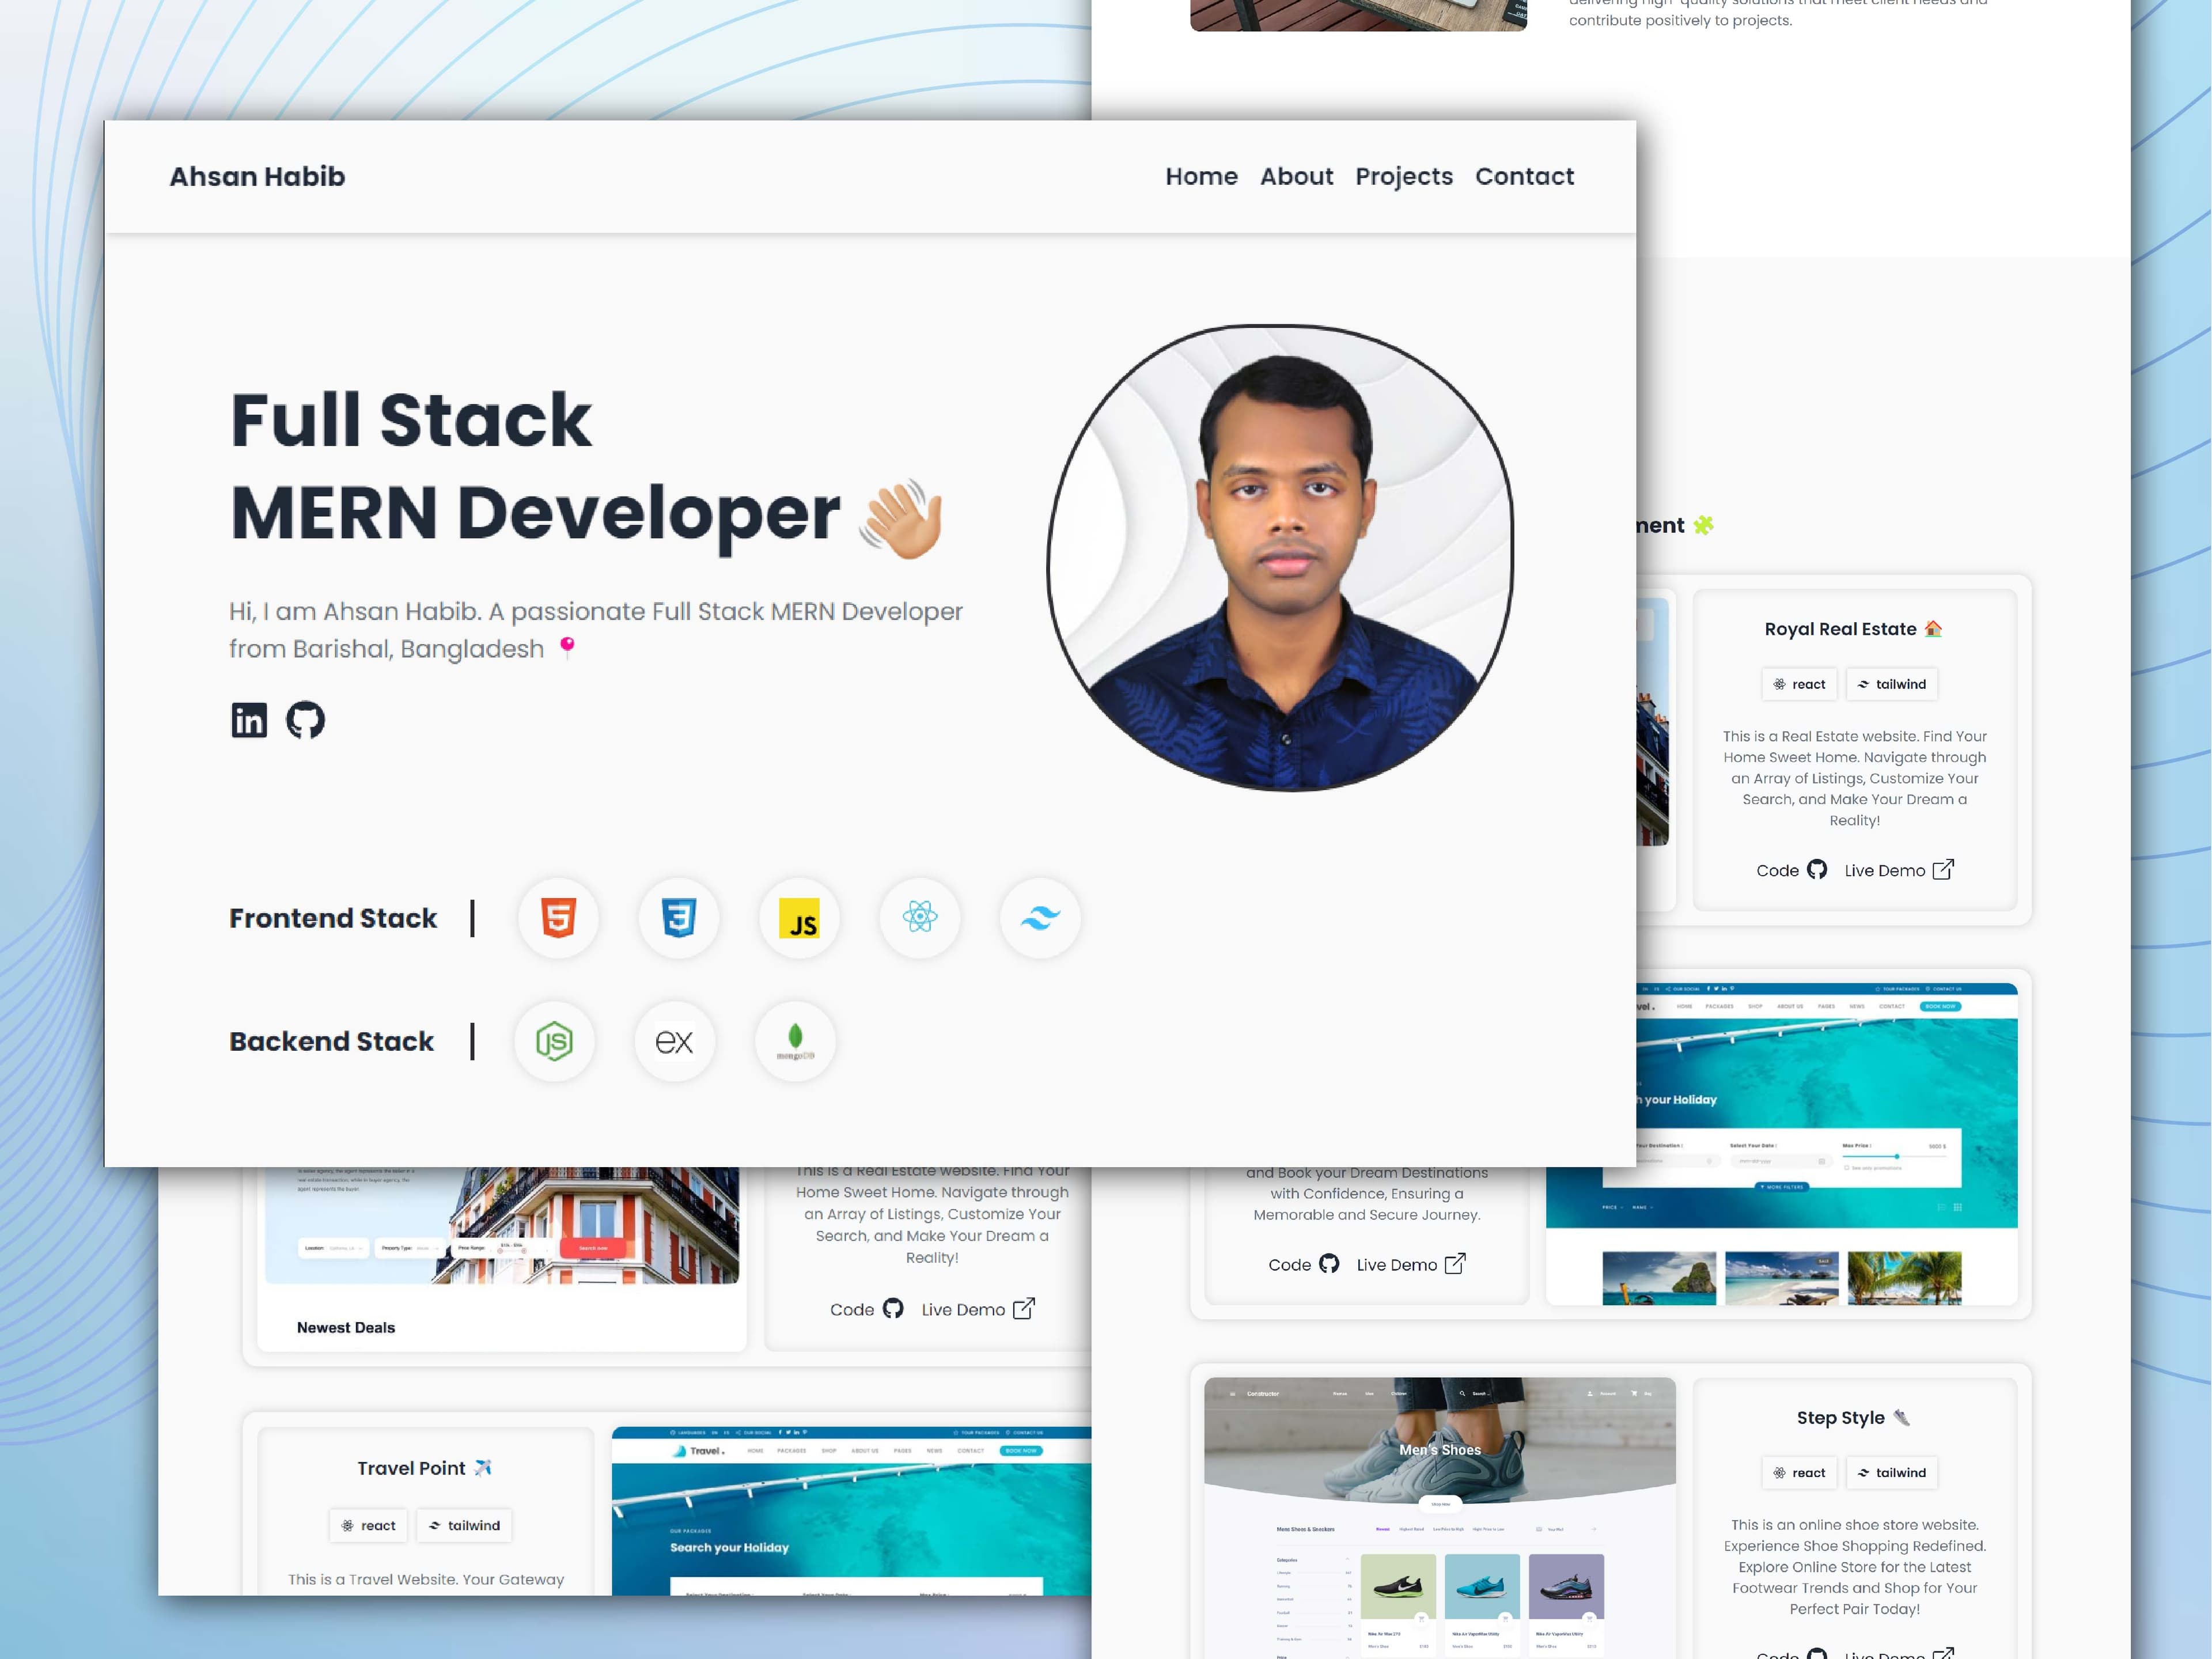This screenshot has height=1659, width=2212.
Task: Click the Ahsan Habib site logo
Action: pyautogui.click(x=257, y=177)
